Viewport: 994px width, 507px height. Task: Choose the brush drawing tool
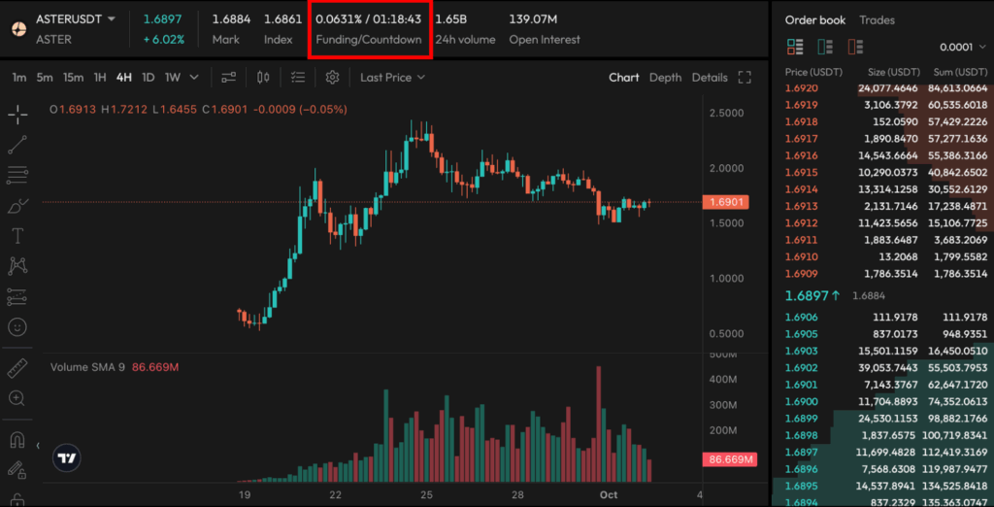click(x=17, y=205)
